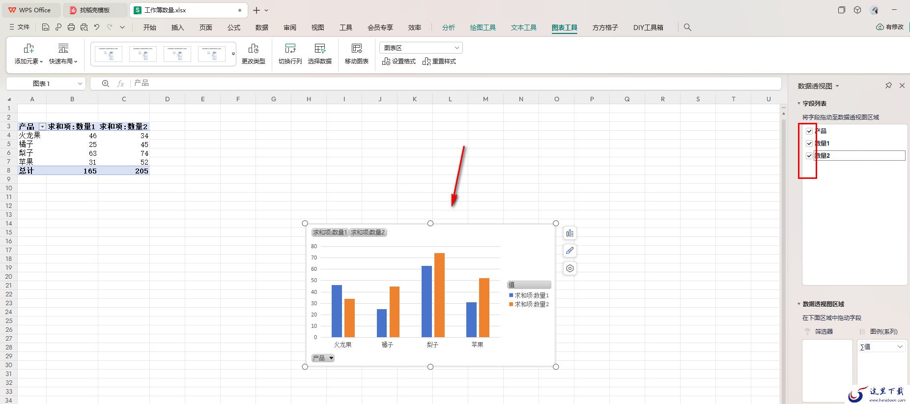The height and width of the screenshot is (404, 910).
Task: Open the 文件 menu
Action: [x=19, y=28]
